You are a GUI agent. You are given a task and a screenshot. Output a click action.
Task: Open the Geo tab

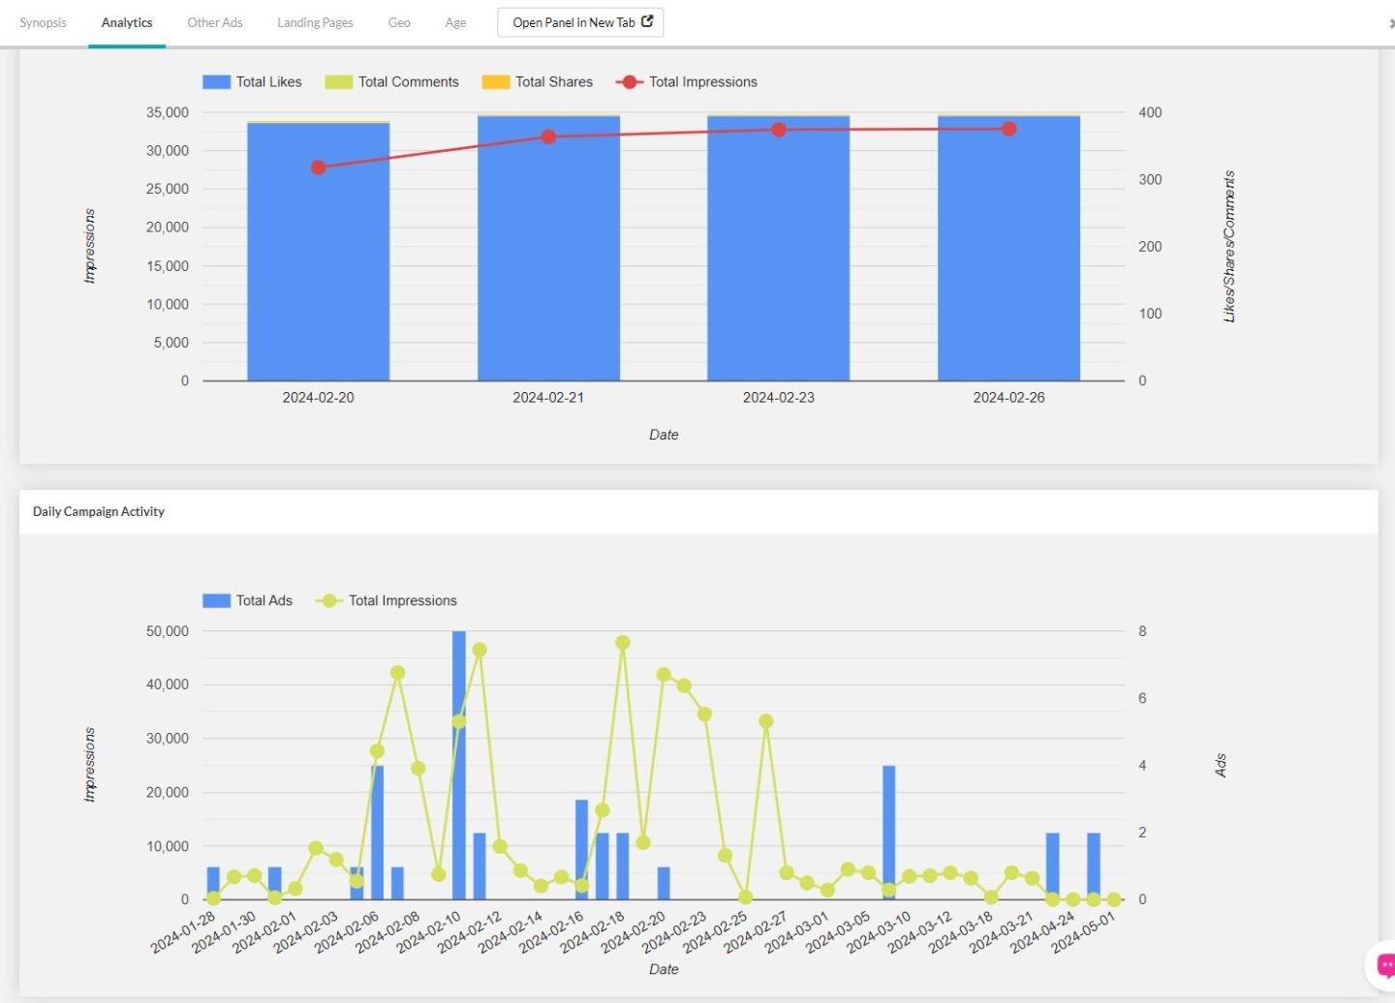pyautogui.click(x=399, y=22)
